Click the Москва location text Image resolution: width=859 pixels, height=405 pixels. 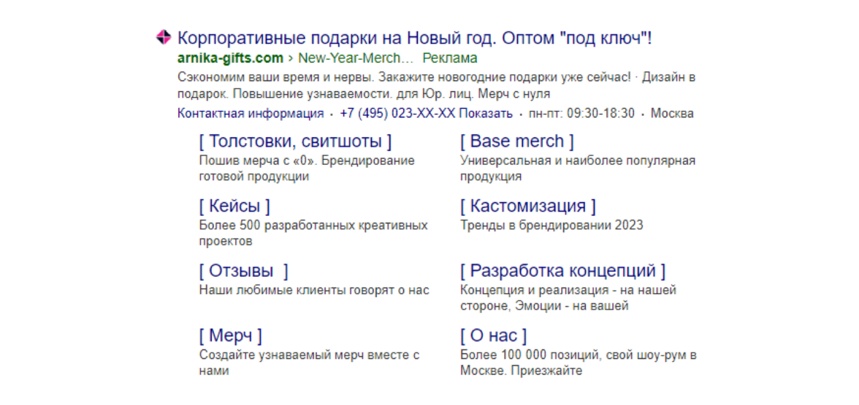[672, 114]
